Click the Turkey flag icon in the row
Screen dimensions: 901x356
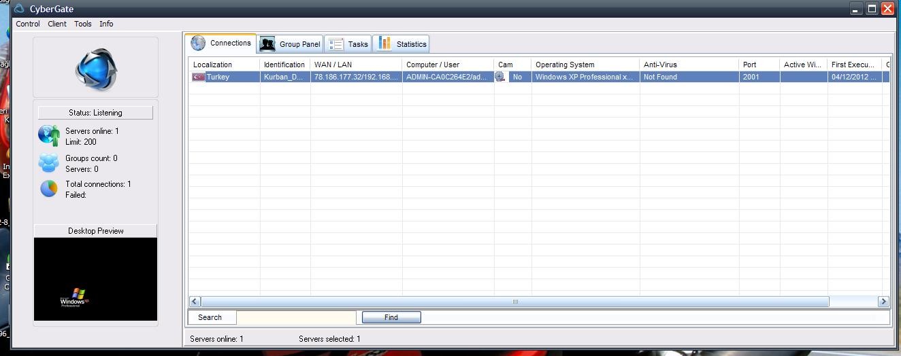point(199,77)
